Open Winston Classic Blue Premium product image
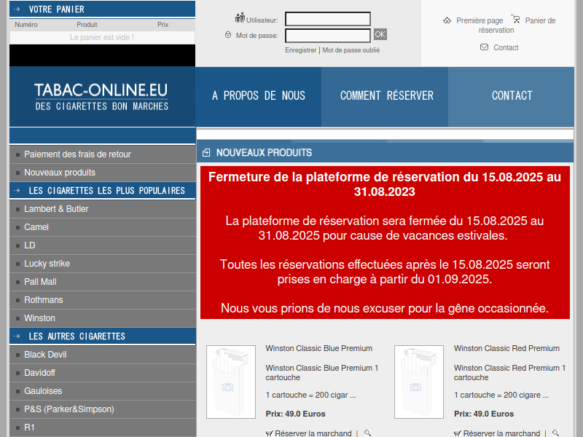The image size is (583, 437). click(x=231, y=382)
